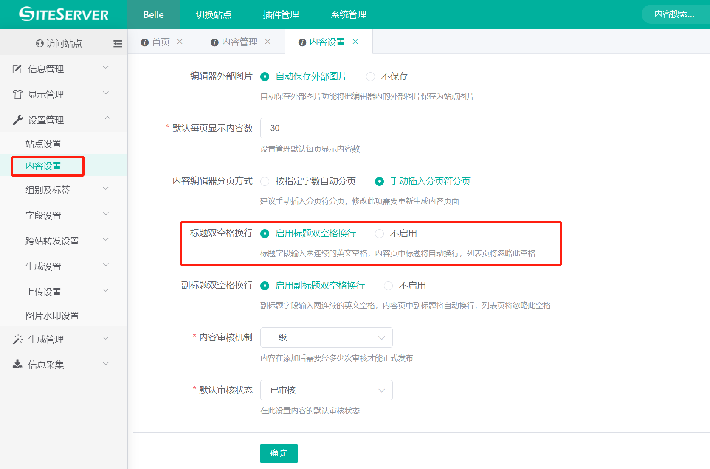Viewport: 710px width, 469px height.
Task: Click the 信息管理 edit pencil icon
Action: coord(17,69)
